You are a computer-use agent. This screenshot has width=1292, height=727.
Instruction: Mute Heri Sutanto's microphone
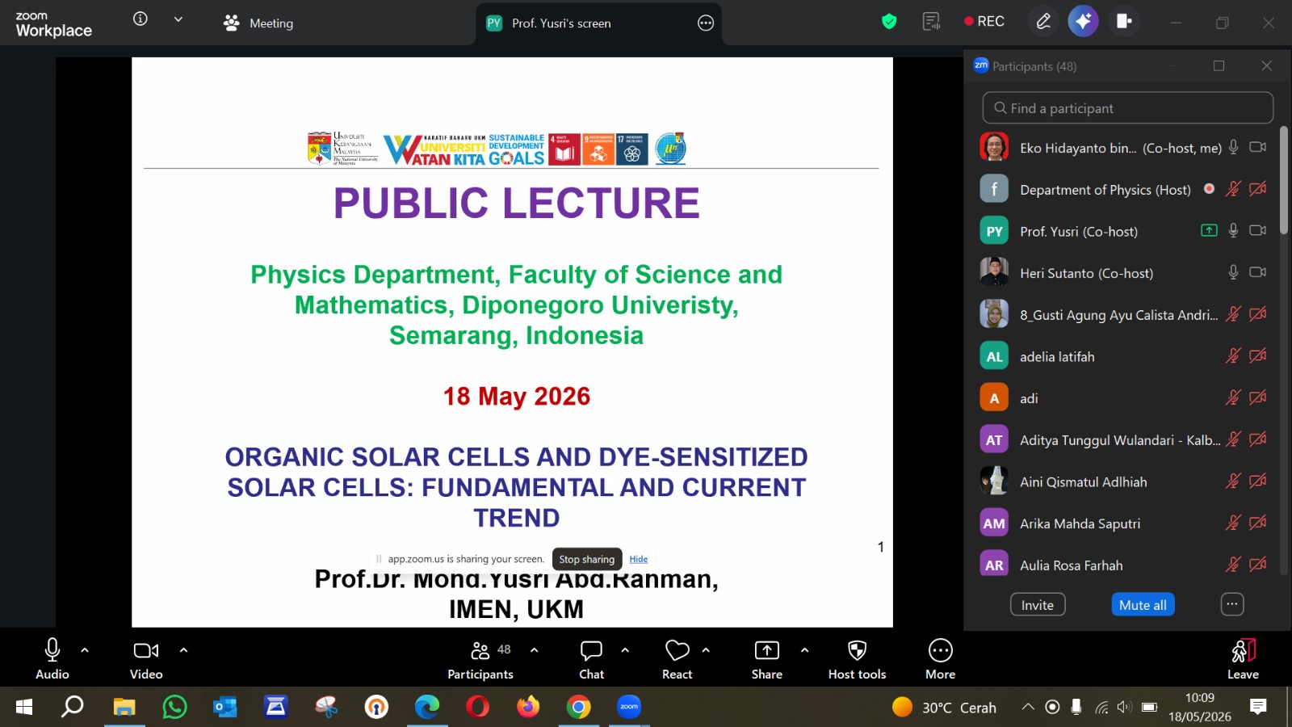tap(1233, 273)
